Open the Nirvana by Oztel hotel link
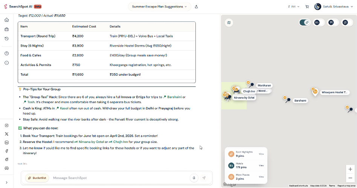The width and height of the screenshot is (357, 188). [x=89, y=142]
